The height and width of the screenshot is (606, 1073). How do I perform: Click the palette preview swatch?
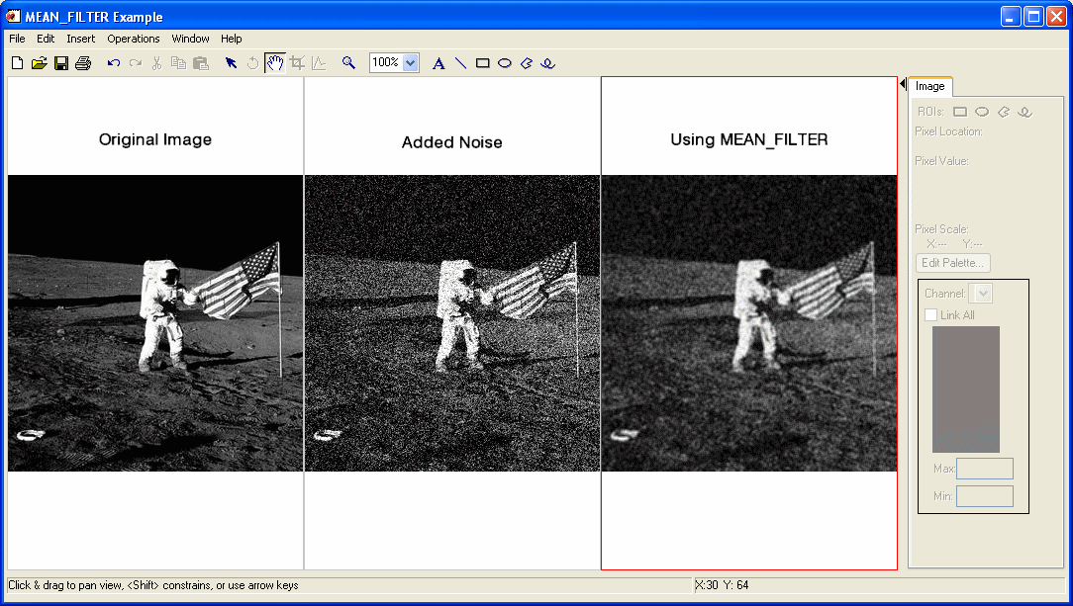(x=965, y=390)
